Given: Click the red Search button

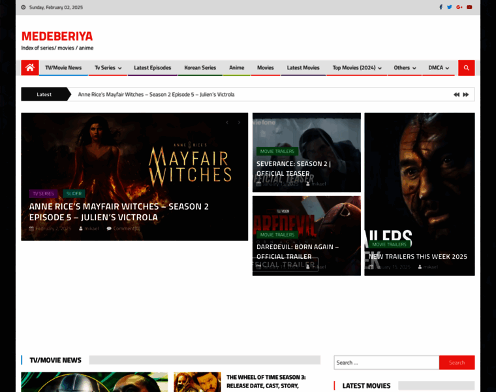Looking at the screenshot, I should tap(457, 363).
